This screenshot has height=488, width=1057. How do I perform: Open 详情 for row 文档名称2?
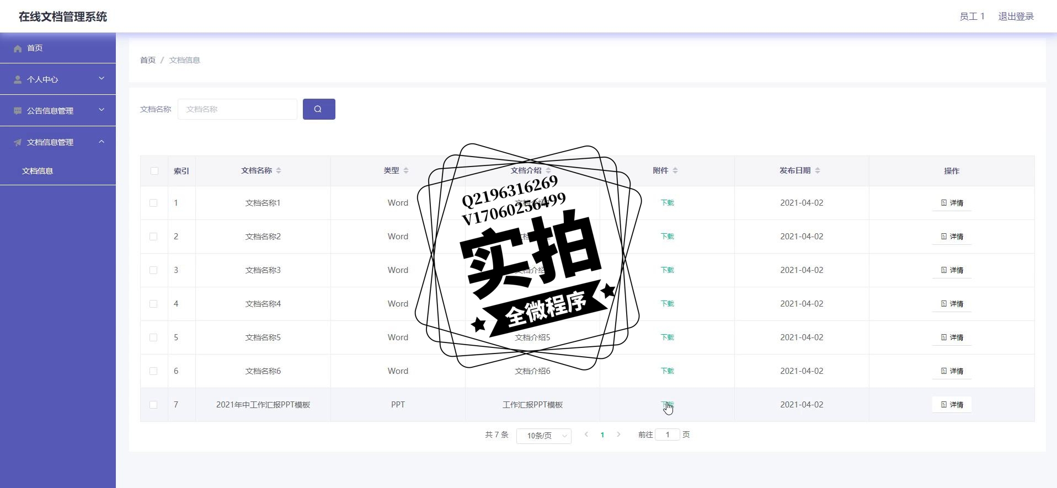point(952,237)
